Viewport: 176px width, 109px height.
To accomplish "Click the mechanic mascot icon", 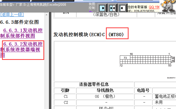I will 168,5.
